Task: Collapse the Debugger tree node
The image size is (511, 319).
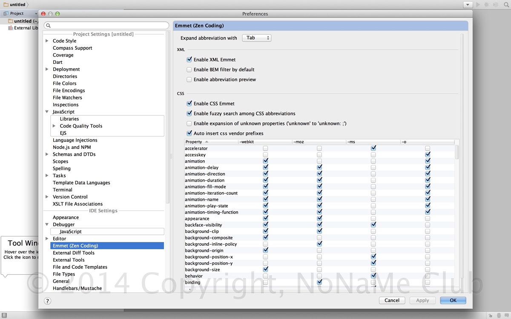Action: click(47, 225)
